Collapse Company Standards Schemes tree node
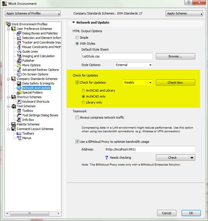The image size is (208, 221). pyautogui.click(x=9, y=79)
